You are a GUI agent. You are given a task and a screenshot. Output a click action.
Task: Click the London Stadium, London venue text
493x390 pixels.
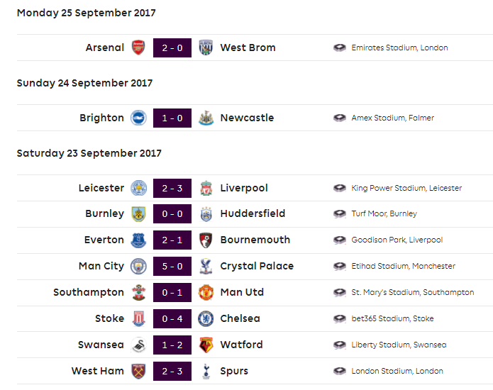click(397, 371)
